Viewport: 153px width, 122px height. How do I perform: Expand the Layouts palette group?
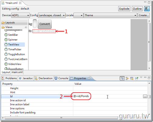pos(14,22)
